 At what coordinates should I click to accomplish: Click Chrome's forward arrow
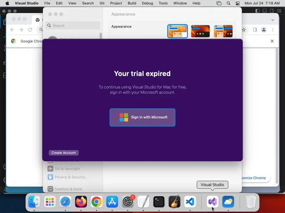click(x=21, y=30)
